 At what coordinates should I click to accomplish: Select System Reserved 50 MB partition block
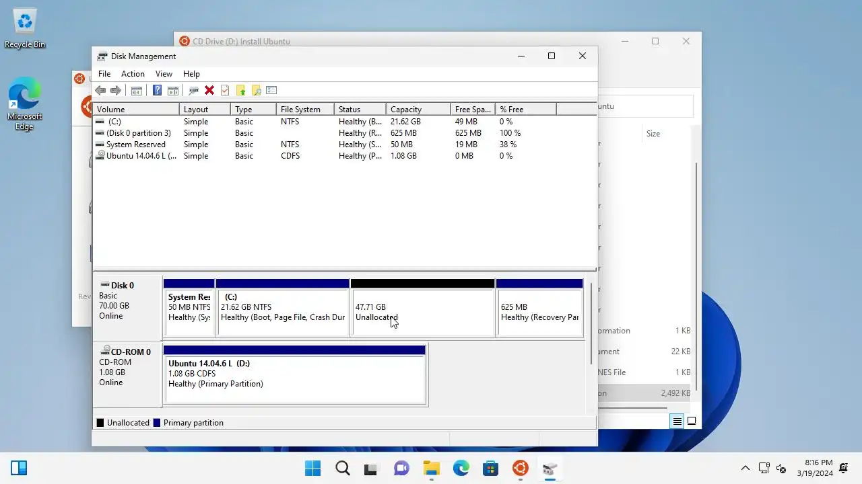click(189, 308)
